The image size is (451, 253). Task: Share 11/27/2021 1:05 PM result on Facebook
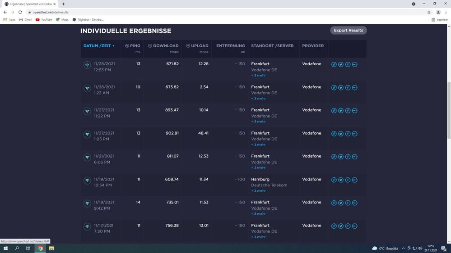pyautogui.click(x=348, y=134)
